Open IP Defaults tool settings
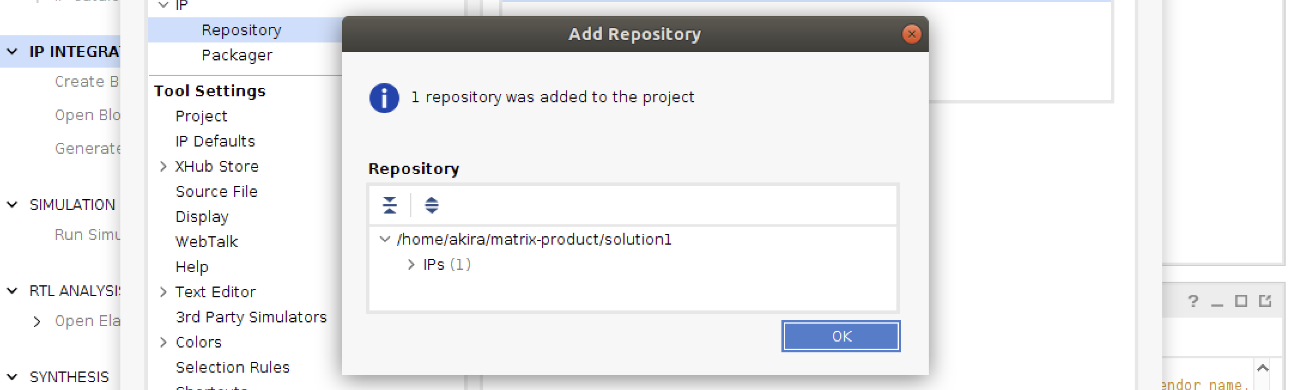This screenshot has height=390, width=1297. 215,141
